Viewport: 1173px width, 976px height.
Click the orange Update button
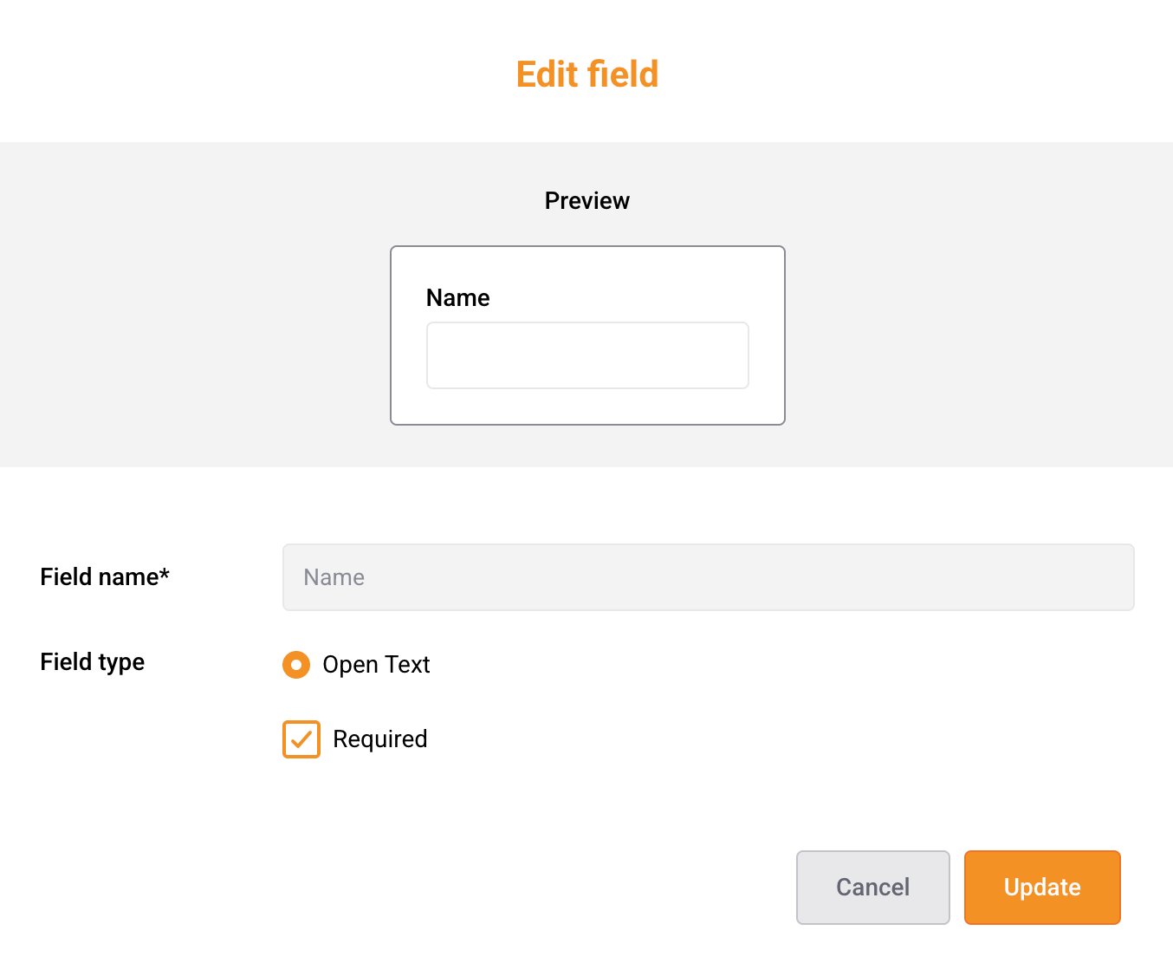[1041, 887]
